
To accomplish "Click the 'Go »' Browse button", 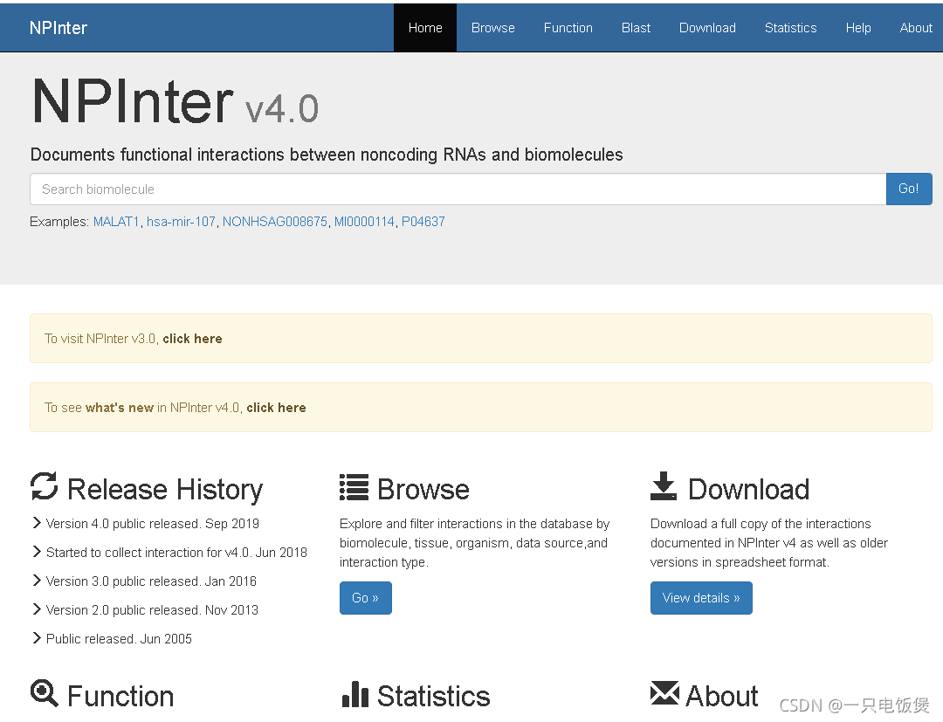I will tap(366, 598).
